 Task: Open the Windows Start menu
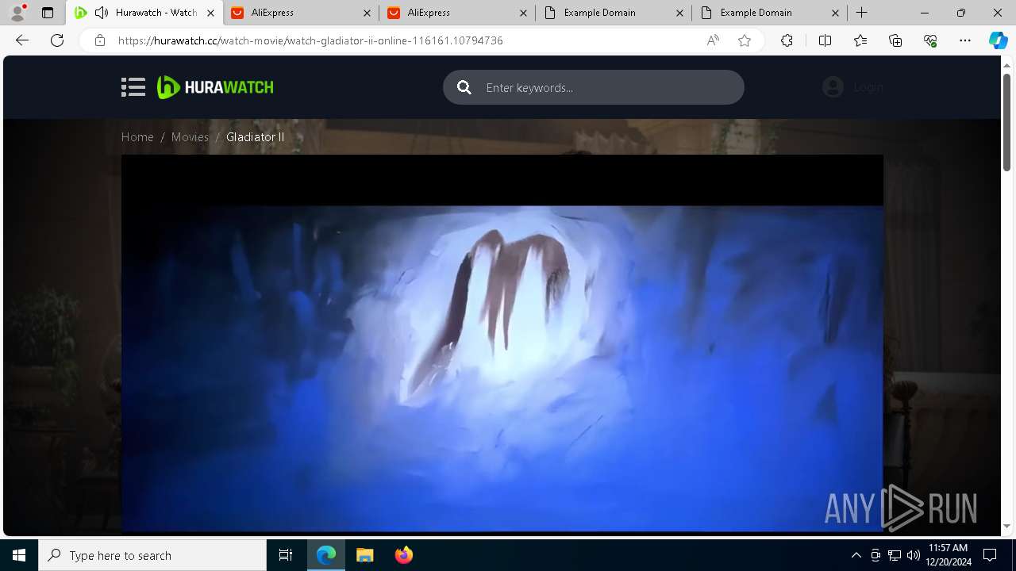tap(19, 555)
